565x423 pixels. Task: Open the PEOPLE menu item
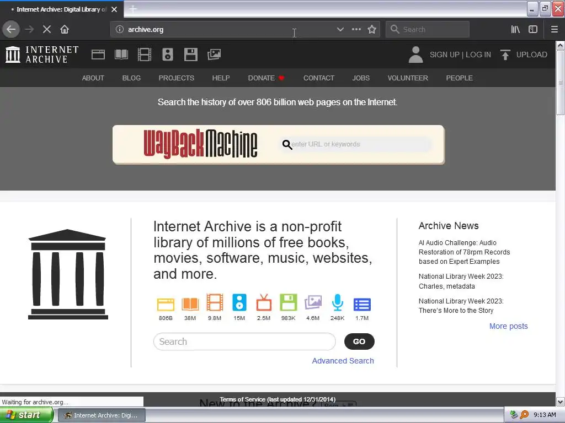click(x=460, y=78)
